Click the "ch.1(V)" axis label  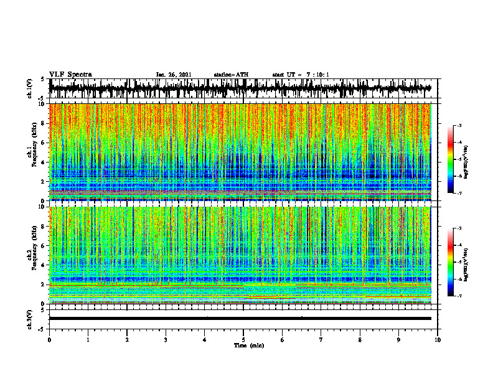[x=30, y=88]
